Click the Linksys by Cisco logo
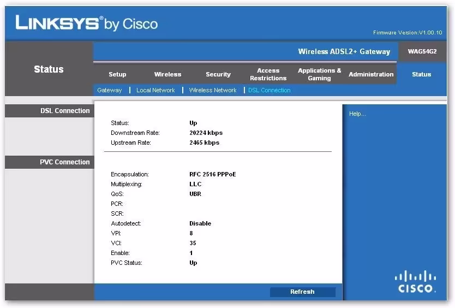This screenshot has height=308, width=455. (87, 23)
